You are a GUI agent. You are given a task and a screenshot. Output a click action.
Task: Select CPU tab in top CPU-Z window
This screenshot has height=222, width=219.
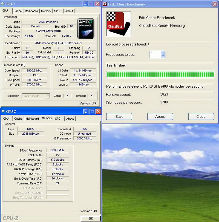click(x=5, y=11)
